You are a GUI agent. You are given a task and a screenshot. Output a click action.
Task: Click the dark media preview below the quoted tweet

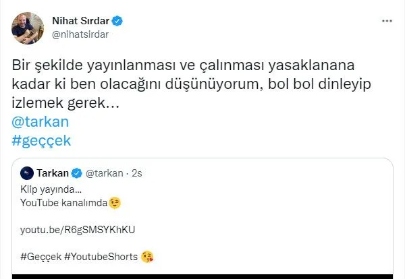(202, 276)
